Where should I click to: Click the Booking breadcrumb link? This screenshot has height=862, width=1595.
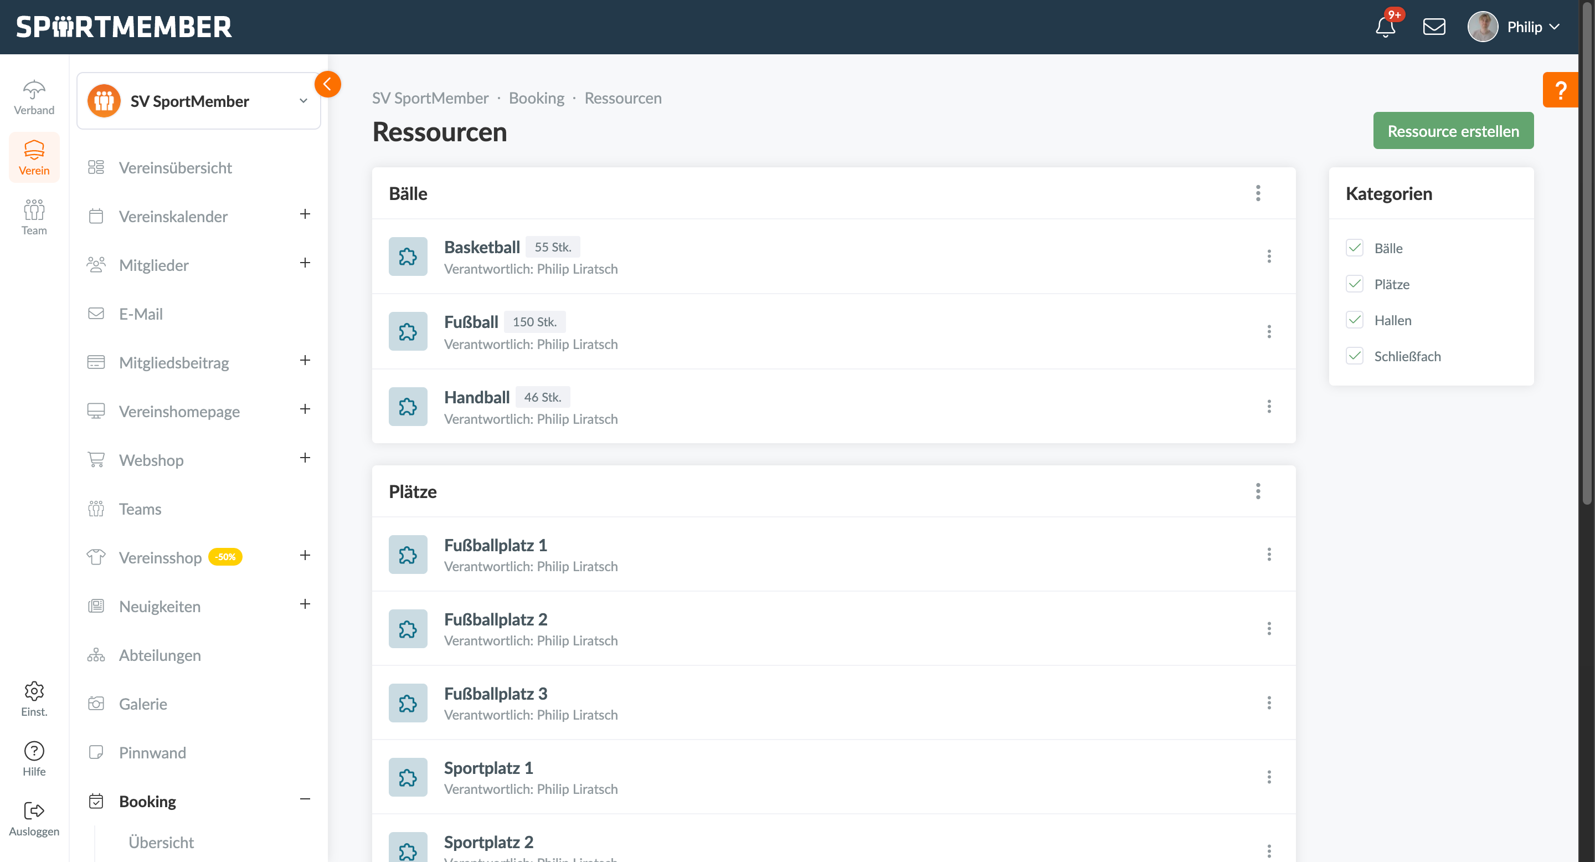point(536,98)
